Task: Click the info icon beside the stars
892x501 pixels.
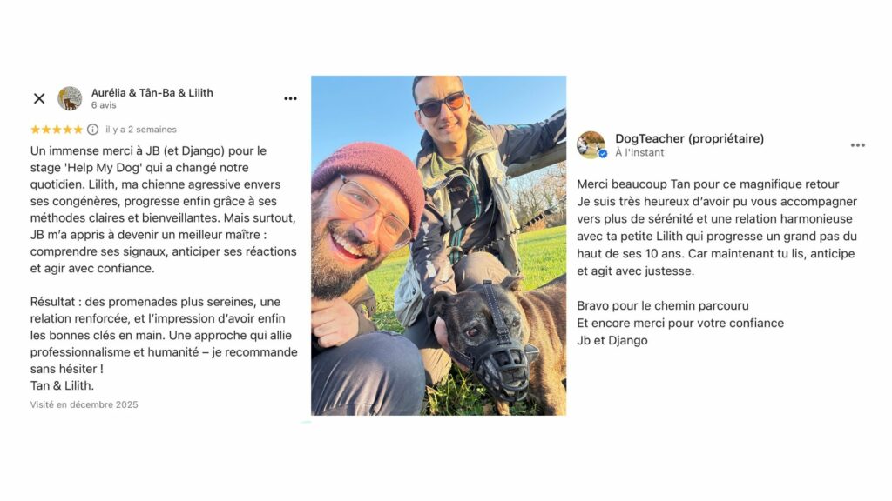Action: pyautogui.click(x=92, y=130)
